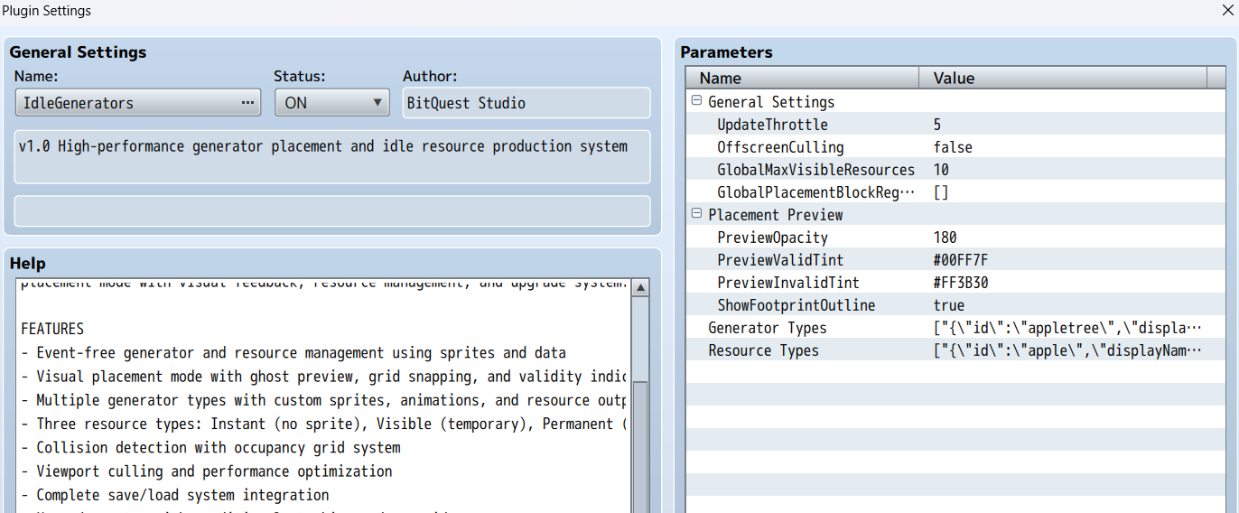Click the ellipsis on the IdleGenerators name field
This screenshot has height=513, width=1239.
tap(247, 103)
